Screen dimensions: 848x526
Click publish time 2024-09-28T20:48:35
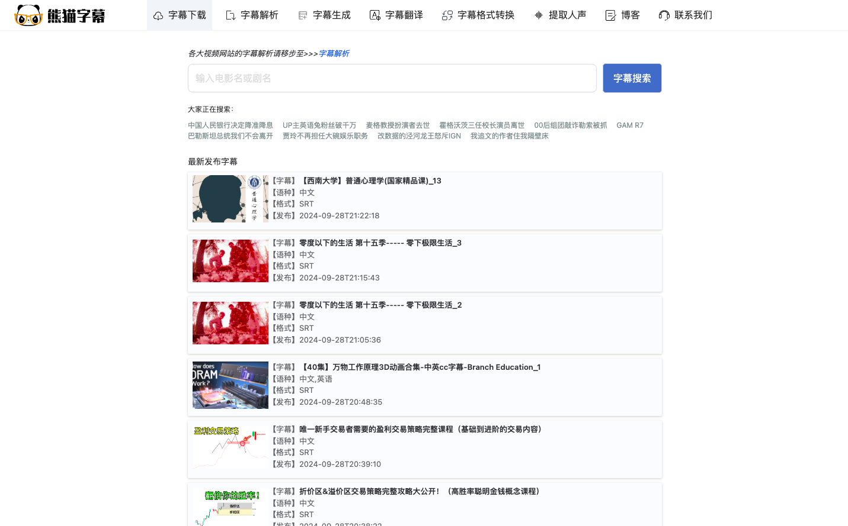pos(341,402)
